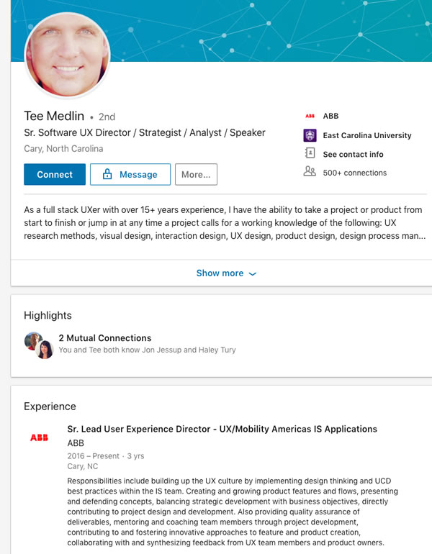
Task: Click the Message button
Action: (x=130, y=175)
